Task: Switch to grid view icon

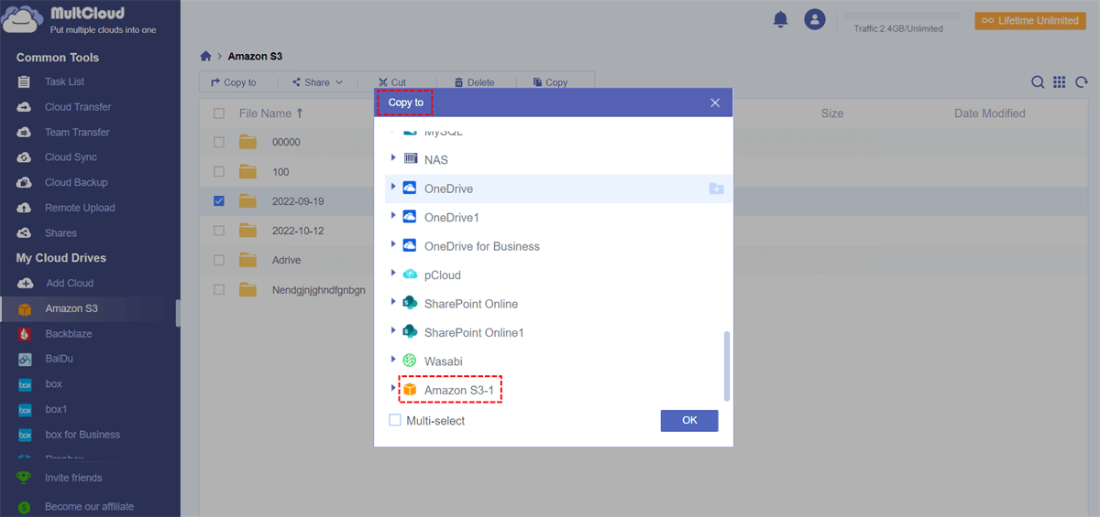Action: click(1059, 82)
